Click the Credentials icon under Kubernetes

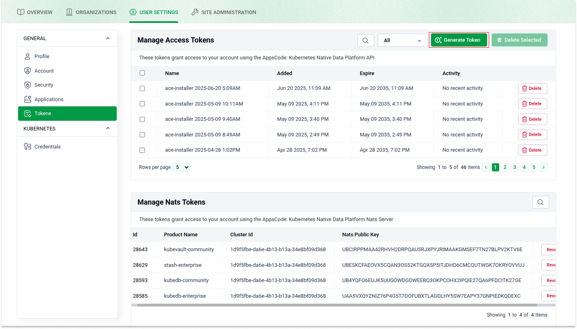point(27,146)
